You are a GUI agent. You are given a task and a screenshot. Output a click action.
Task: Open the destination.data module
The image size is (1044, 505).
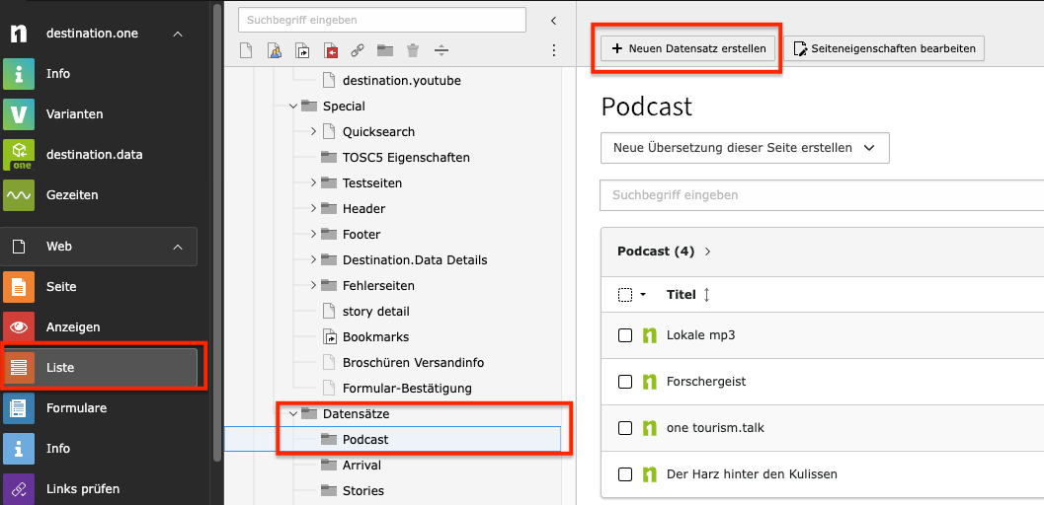(x=100, y=155)
